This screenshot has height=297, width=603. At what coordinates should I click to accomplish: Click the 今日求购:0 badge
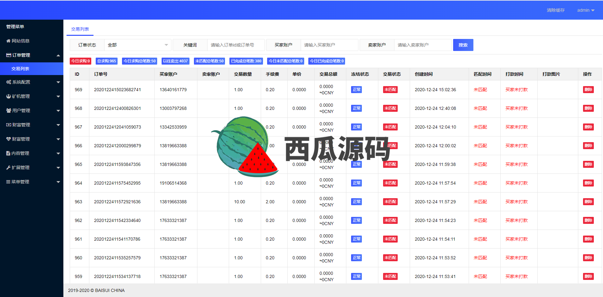click(x=80, y=61)
